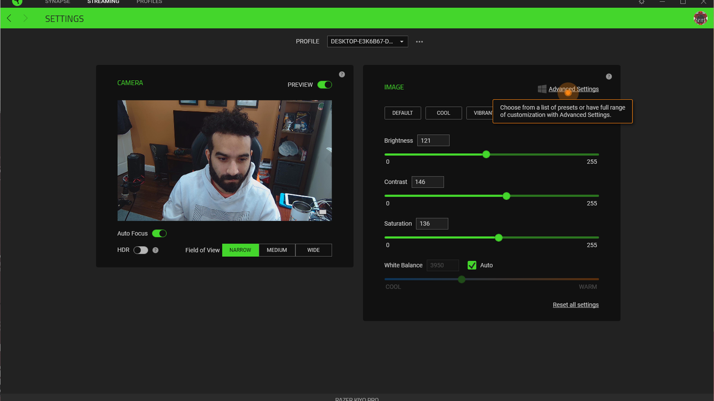
Task: Click the Brightness value field
Action: click(x=433, y=140)
